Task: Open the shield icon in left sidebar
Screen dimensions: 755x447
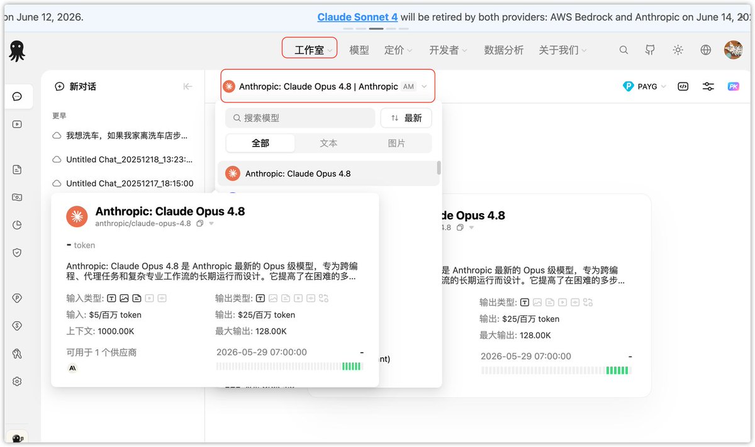Action: click(17, 253)
